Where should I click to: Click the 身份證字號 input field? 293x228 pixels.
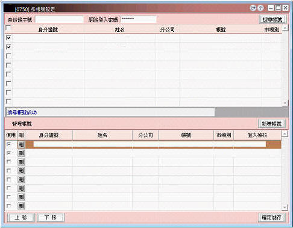pyautogui.click(x=59, y=20)
